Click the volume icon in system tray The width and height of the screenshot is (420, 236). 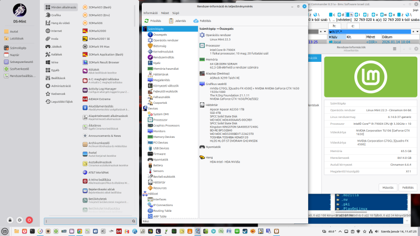(377, 231)
